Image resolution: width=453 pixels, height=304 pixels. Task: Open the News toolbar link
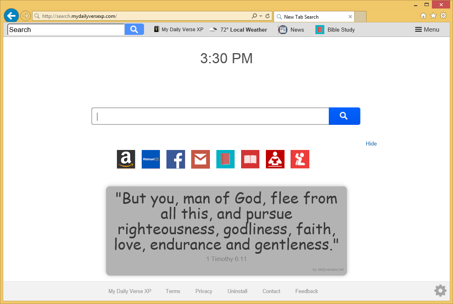(291, 30)
